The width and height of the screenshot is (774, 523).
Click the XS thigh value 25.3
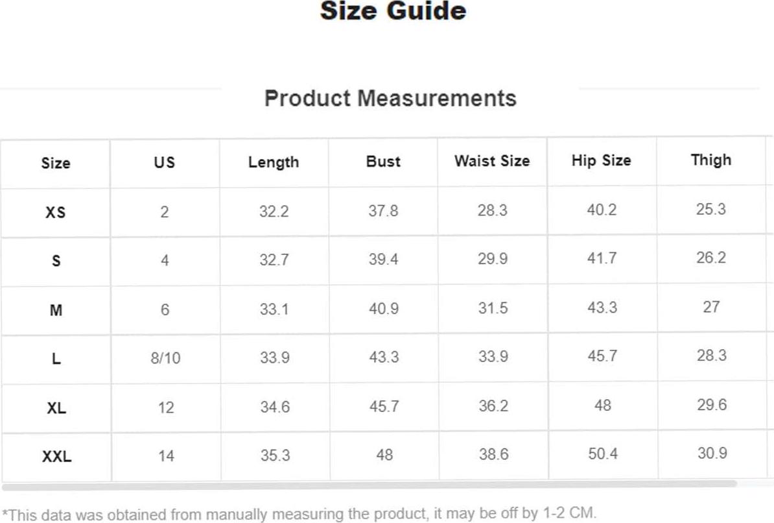pyautogui.click(x=711, y=209)
